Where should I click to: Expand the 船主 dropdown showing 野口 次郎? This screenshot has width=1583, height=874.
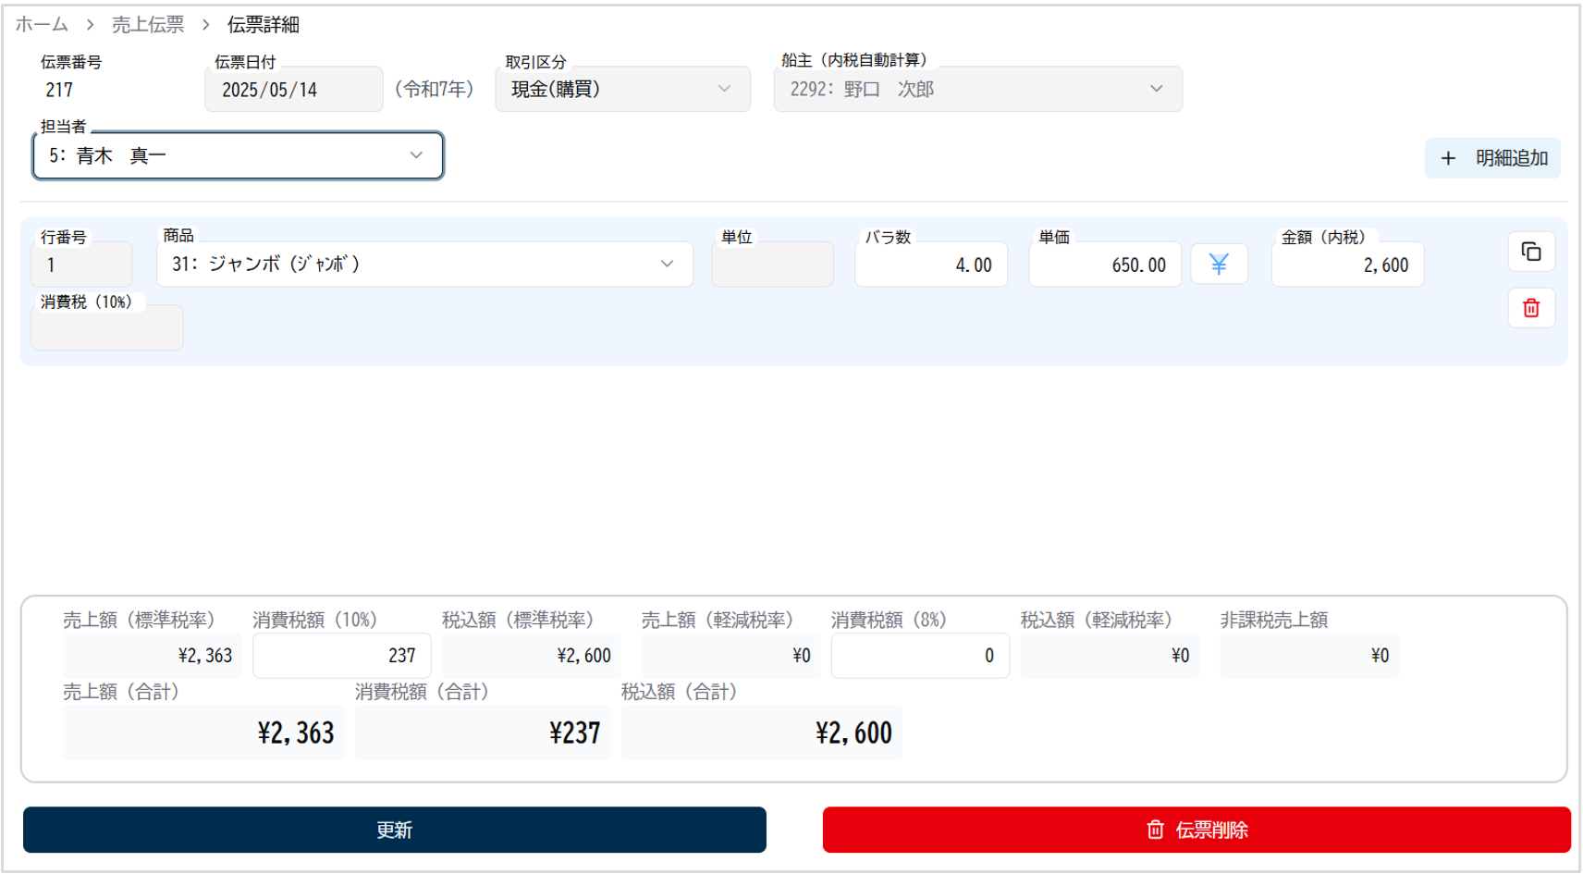tap(976, 89)
